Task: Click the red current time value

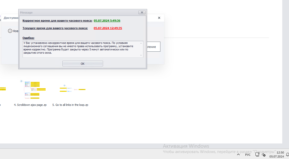Action: click(108, 28)
